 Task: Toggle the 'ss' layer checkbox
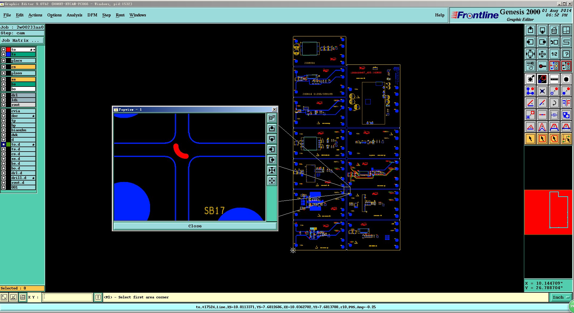tap(4, 79)
